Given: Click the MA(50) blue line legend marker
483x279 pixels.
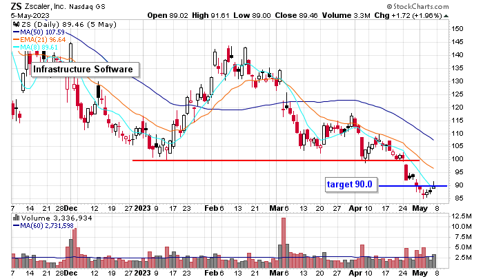Looking at the screenshot, I should pyautogui.click(x=17, y=31).
